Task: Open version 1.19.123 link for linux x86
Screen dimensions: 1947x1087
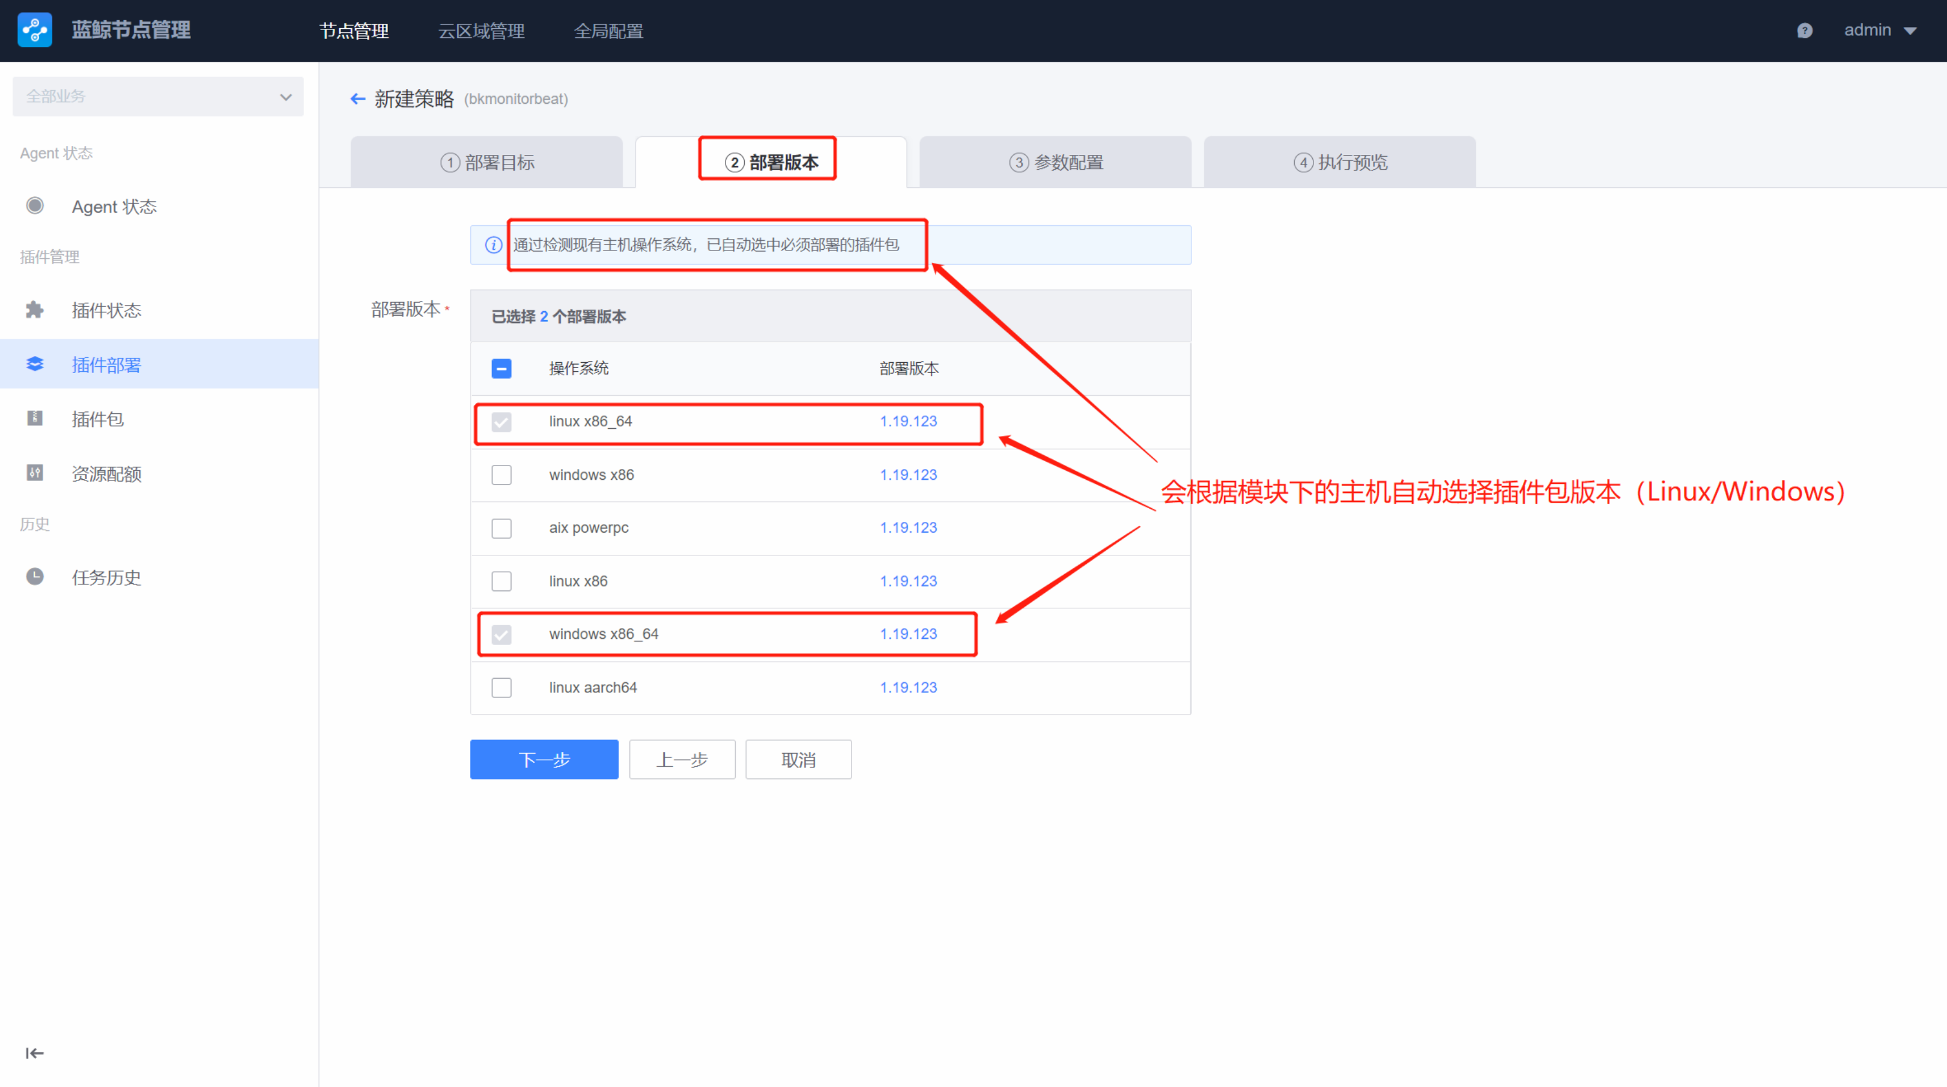Action: [908, 581]
